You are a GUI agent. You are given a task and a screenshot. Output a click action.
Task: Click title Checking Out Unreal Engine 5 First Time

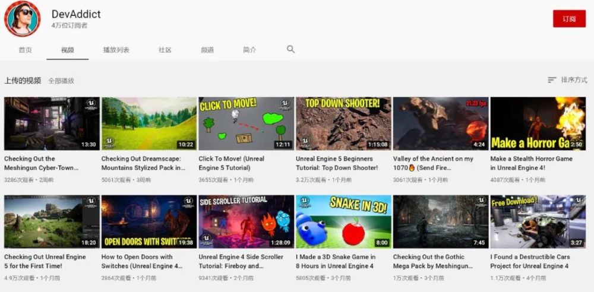coord(45,261)
